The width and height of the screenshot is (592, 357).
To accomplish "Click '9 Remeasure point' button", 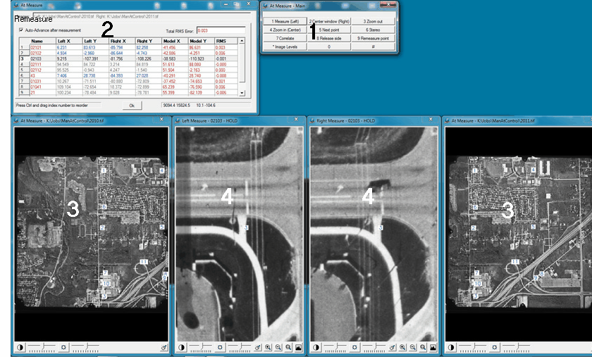I will pos(373,38).
